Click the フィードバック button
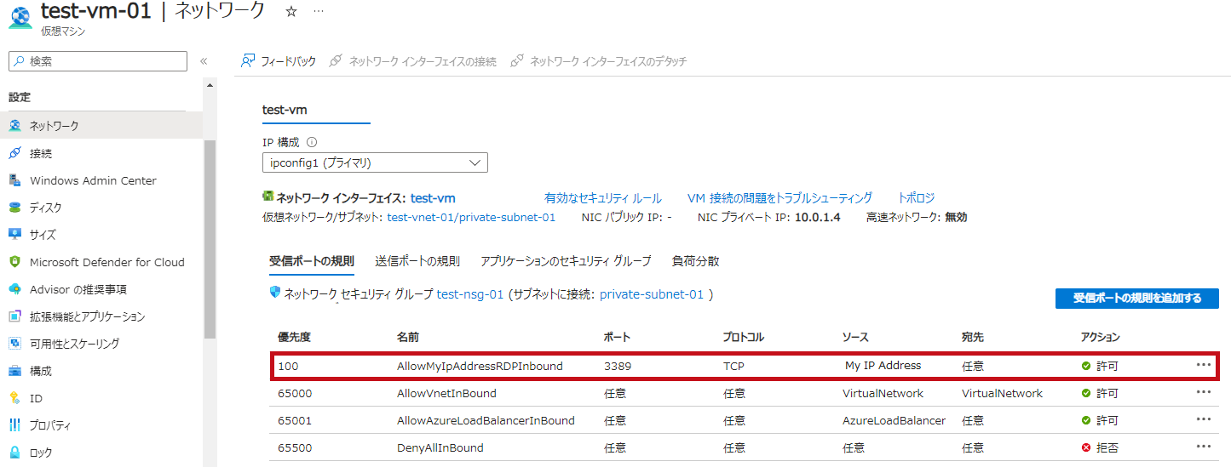 click(x=279, y=61)
